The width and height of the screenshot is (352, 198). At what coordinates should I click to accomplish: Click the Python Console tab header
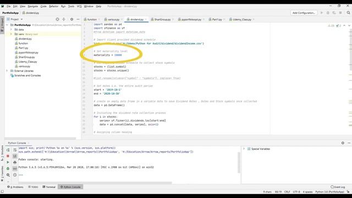tap(17, 143)
